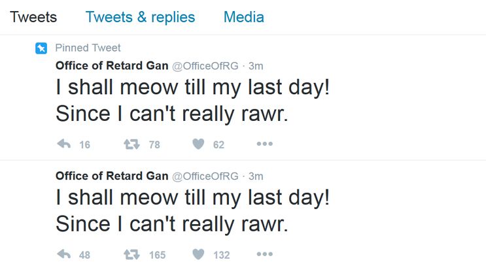Screen dimensions: 486x264
Task: Open the more options dots on the pinned tweet
Action: [x=264, y=144]
